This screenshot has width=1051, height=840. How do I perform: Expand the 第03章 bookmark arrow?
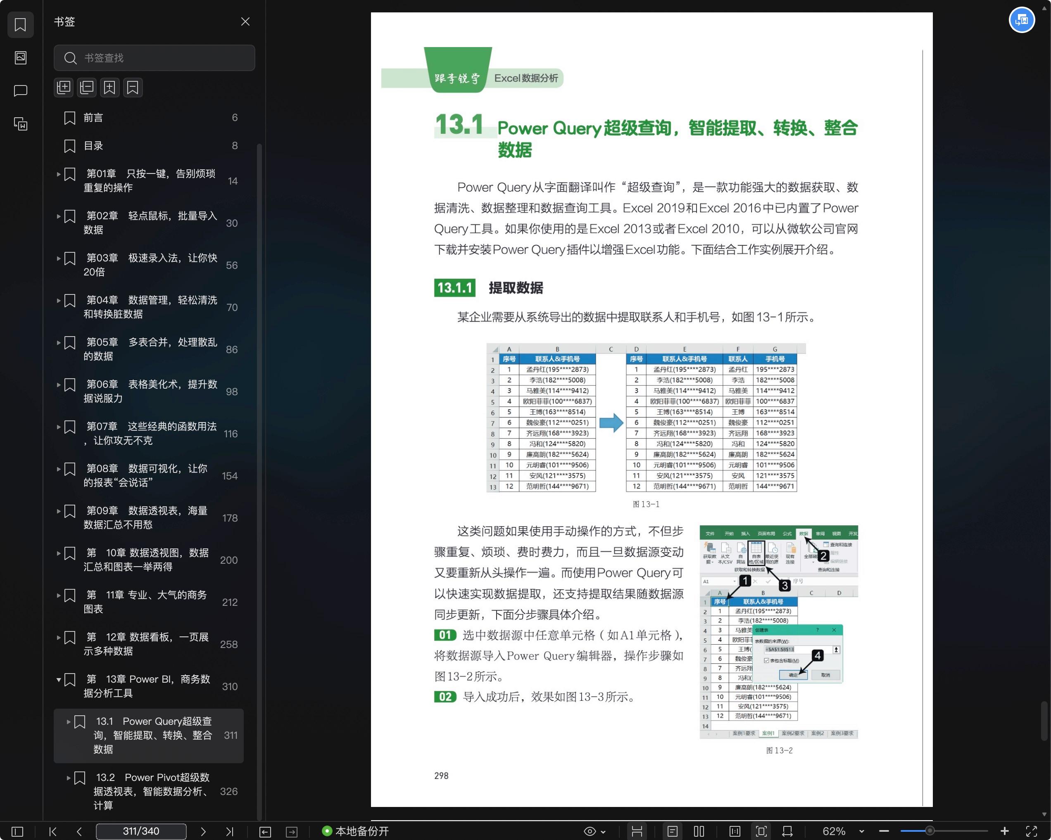pos(59,258)
